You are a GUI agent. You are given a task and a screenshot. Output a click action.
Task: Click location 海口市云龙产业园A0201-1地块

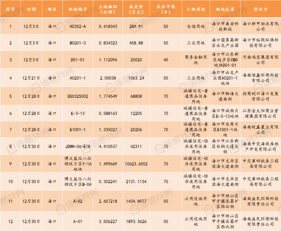[x=225, y=78]
